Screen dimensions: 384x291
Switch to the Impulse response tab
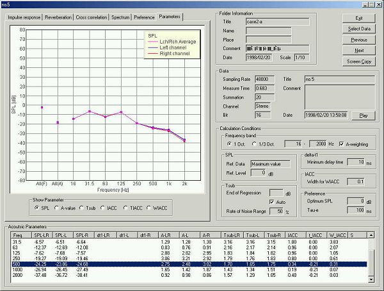coord(24,17)
